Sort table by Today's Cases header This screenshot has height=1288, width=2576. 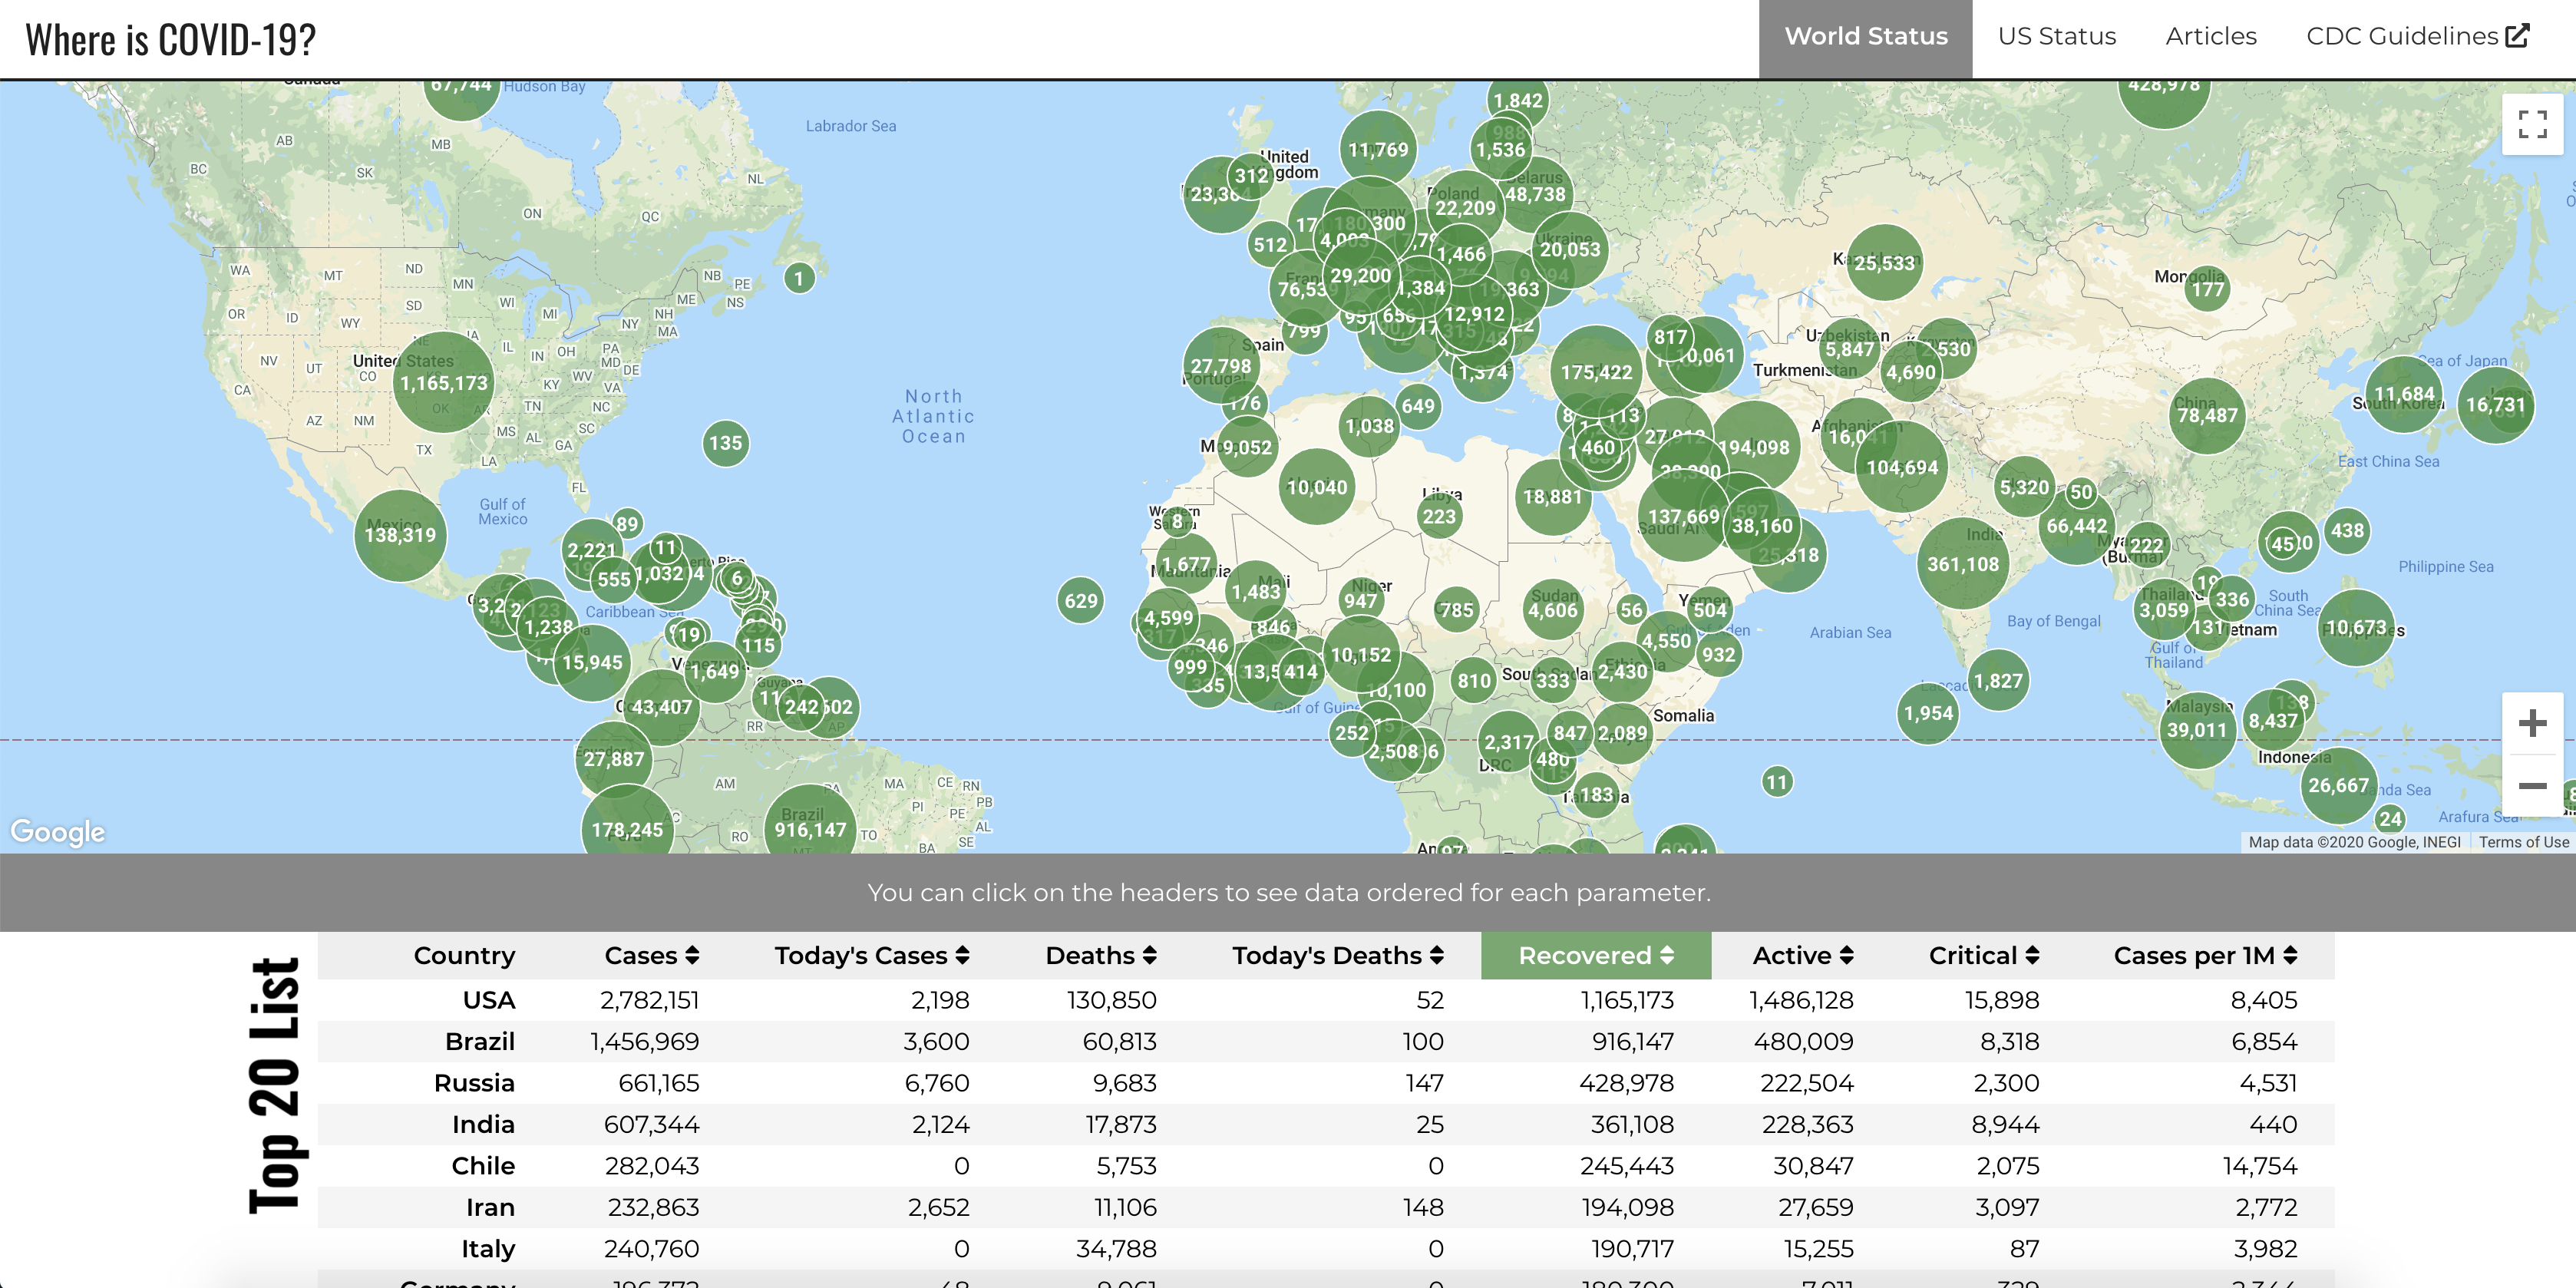pyautogui.click(x=871, y=956)
